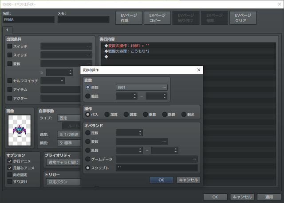Open variable picker for 0001 field
The height and width of the screenshot is (203, 284).
[164, 87]
